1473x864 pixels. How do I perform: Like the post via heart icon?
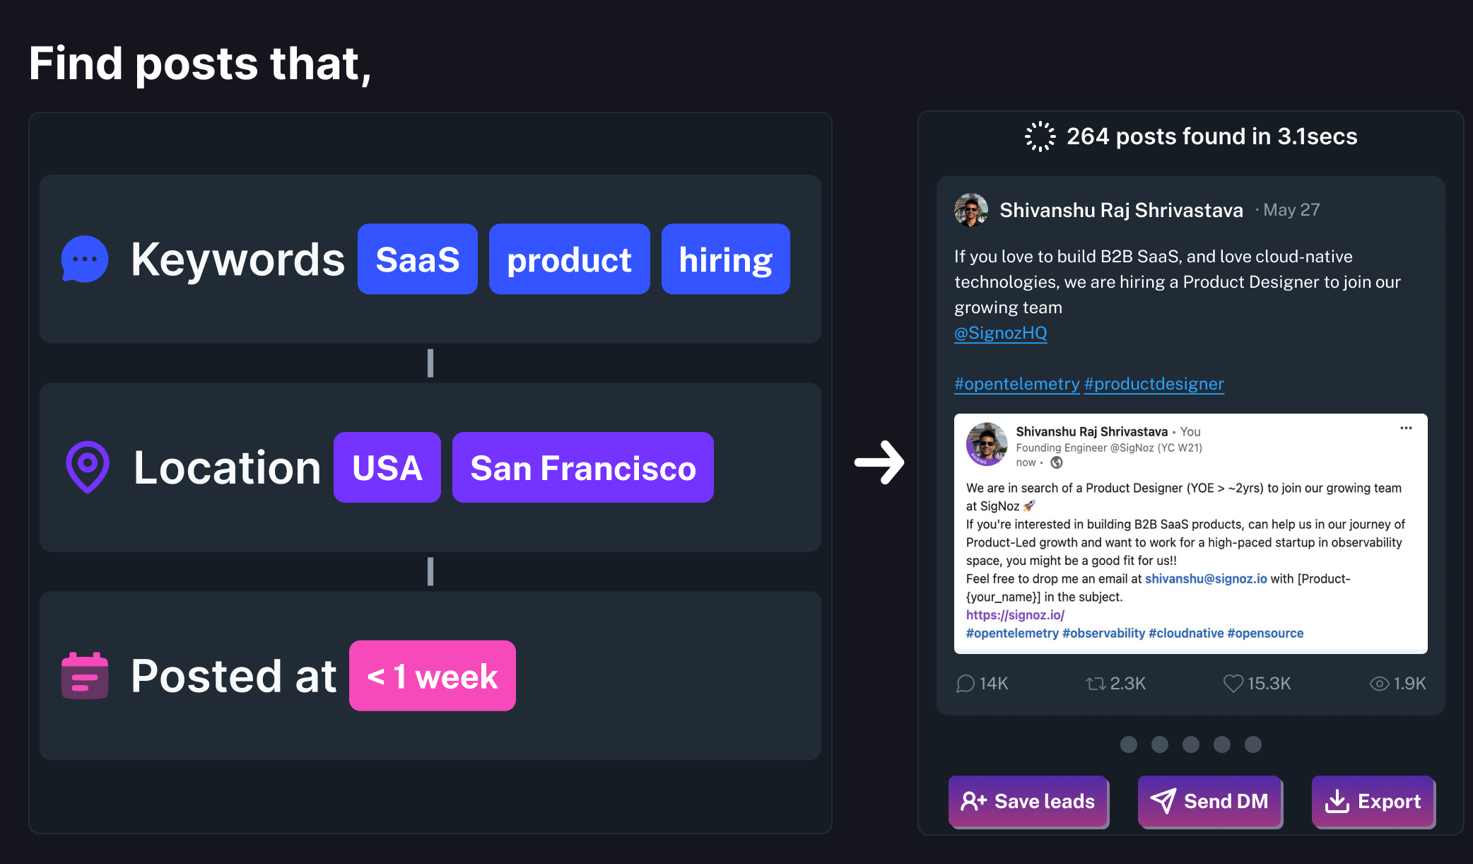click(1233, 684)
